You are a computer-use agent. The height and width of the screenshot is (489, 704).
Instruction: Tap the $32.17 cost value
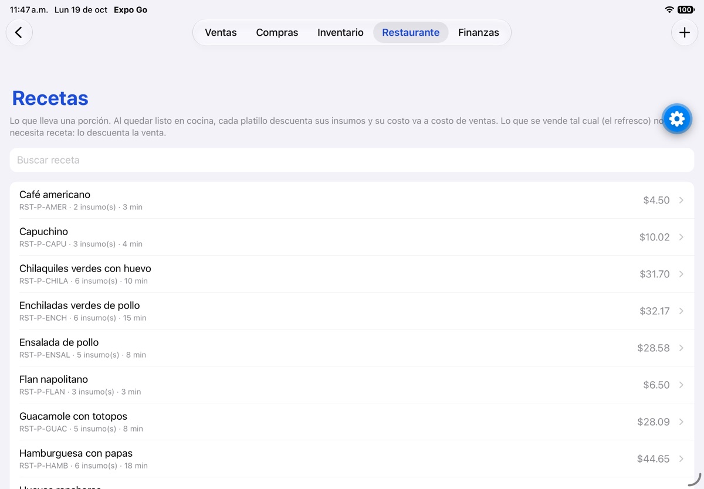(x=655, y=311)
